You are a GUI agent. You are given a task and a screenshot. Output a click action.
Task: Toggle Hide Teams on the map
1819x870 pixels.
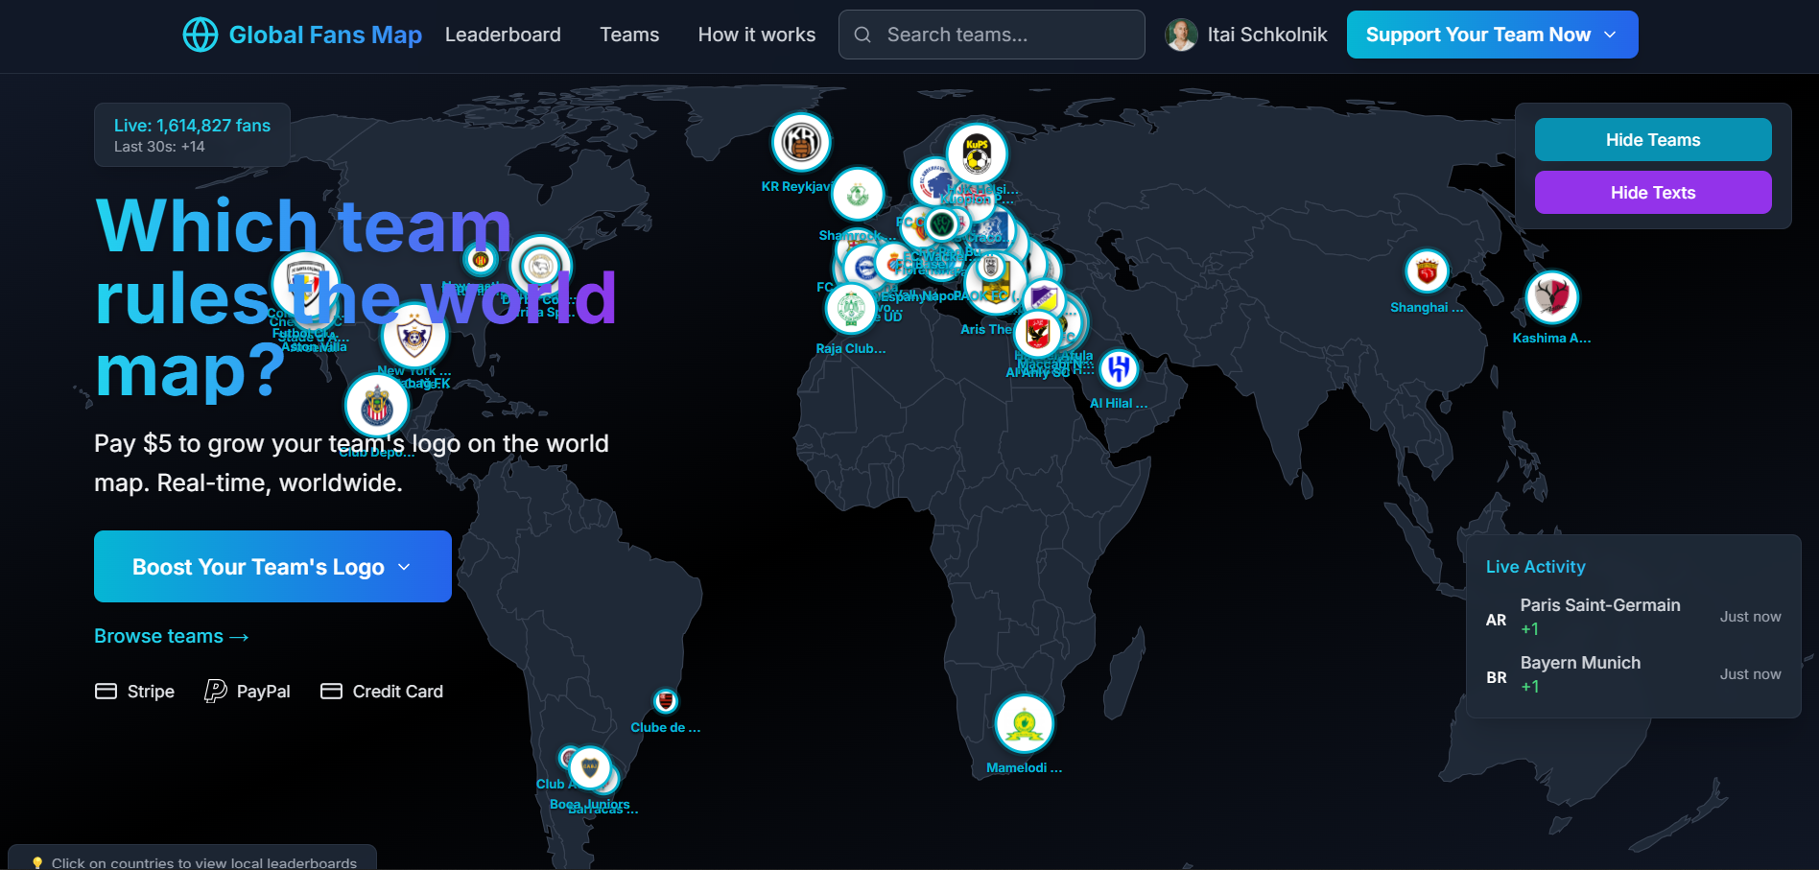tap(1652, 140)
